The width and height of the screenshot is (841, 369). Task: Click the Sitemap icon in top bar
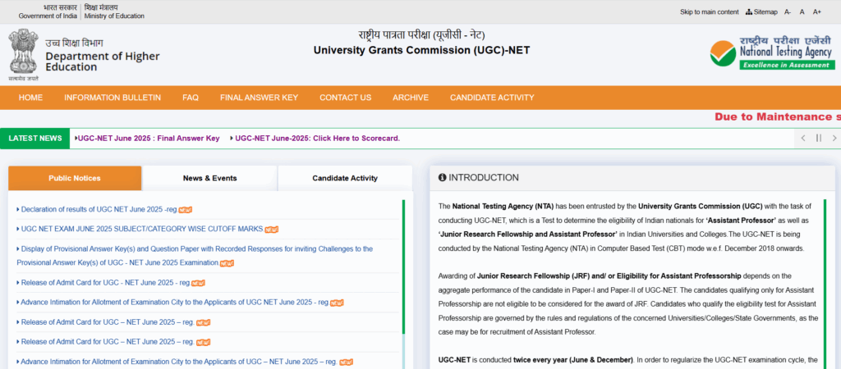748,12
